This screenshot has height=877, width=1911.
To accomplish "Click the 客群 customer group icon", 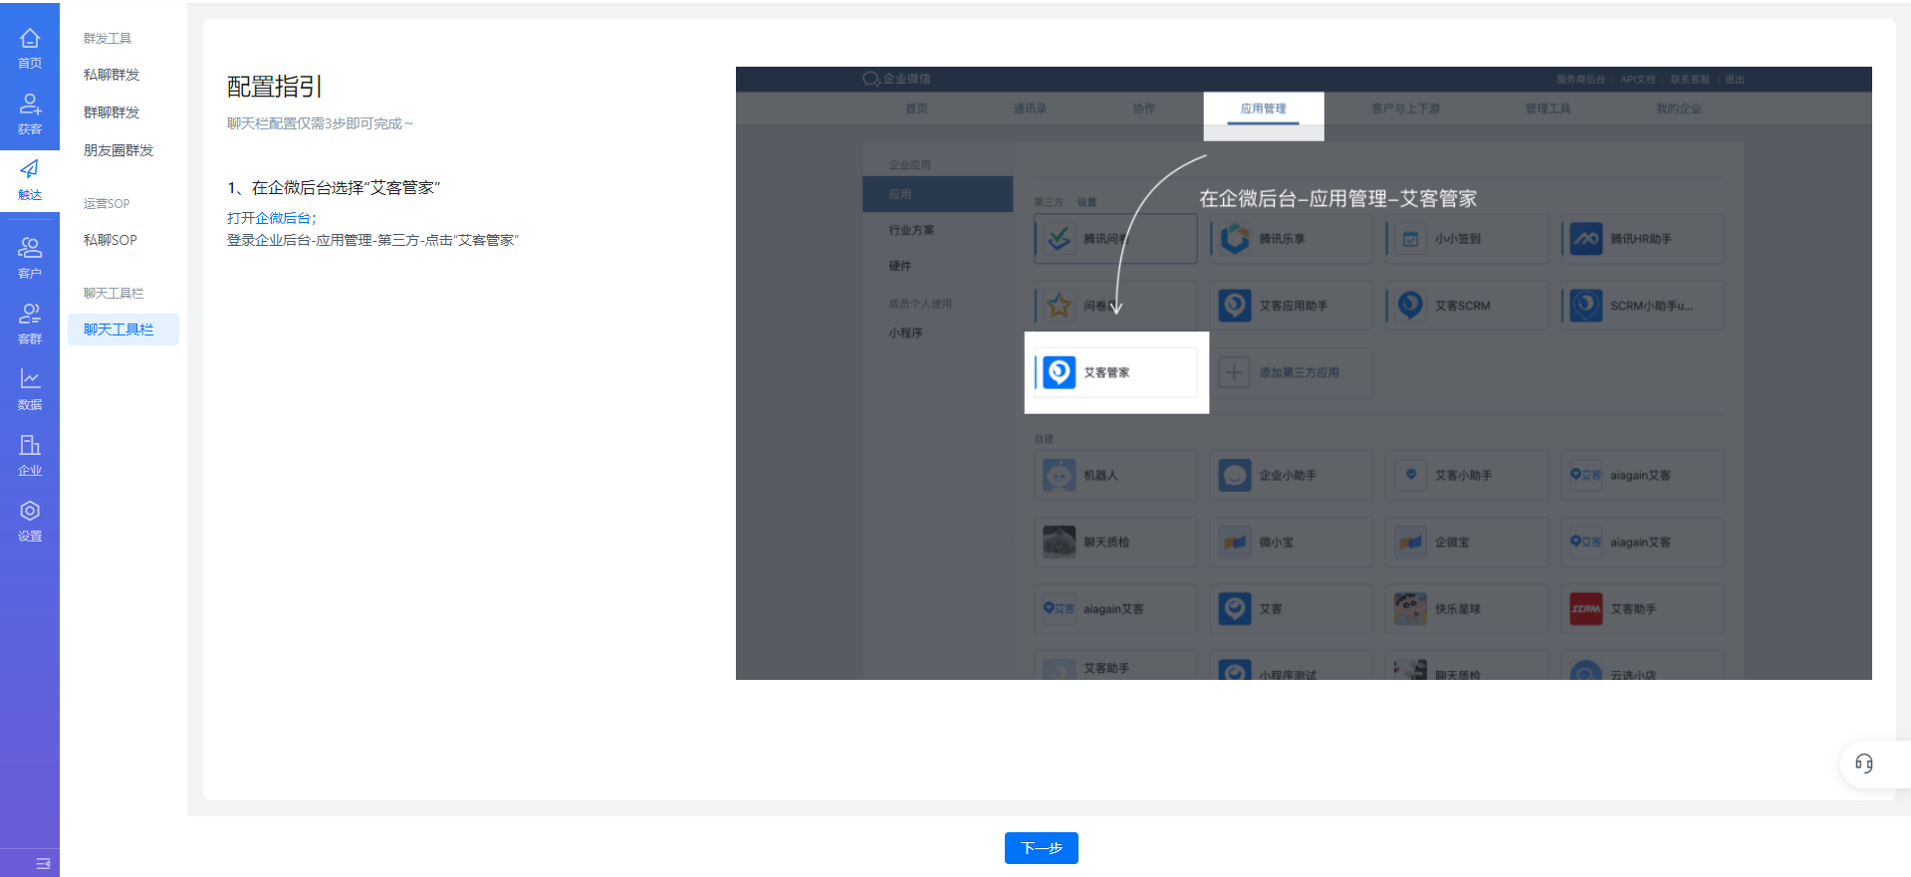I will pyautogui.click(x=30, y=315).
